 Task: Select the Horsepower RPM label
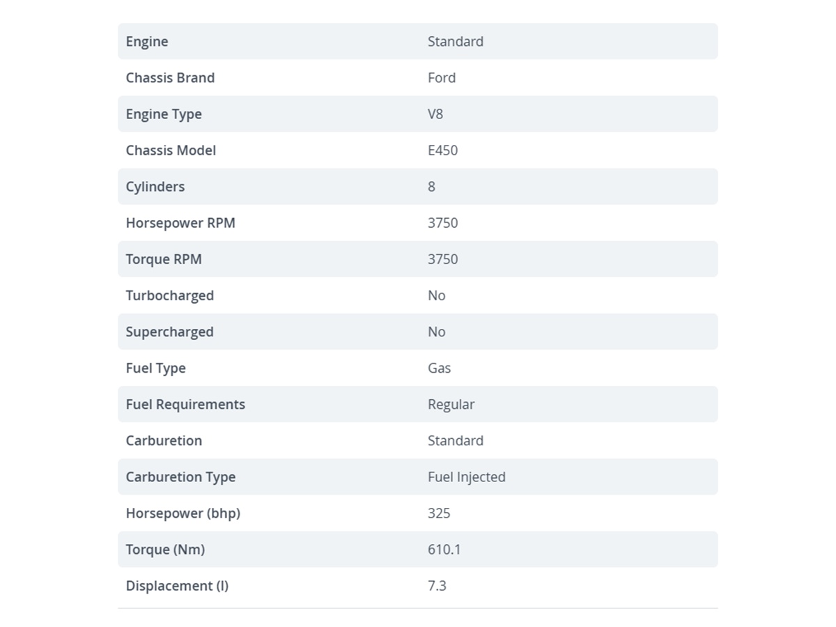click(180, 223)
